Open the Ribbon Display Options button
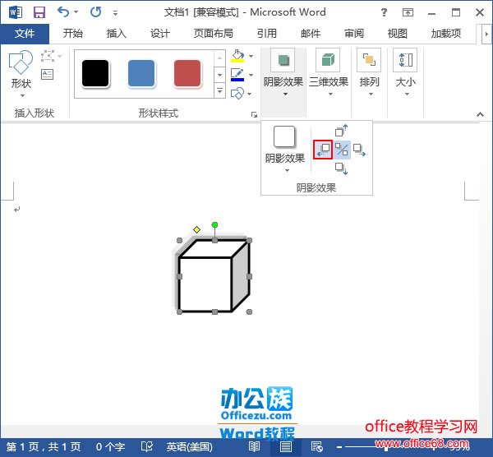This screenshot has width=493, height=457. coord(408,12)
